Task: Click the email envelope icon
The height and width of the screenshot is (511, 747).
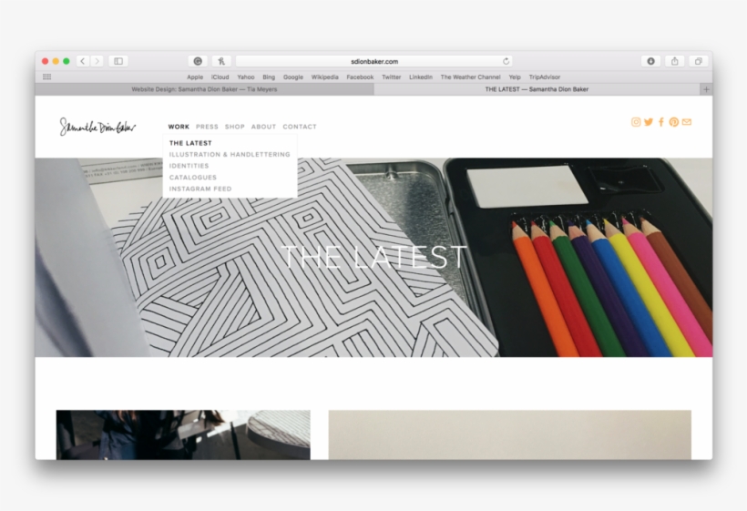Action: [x=687, y=122]
